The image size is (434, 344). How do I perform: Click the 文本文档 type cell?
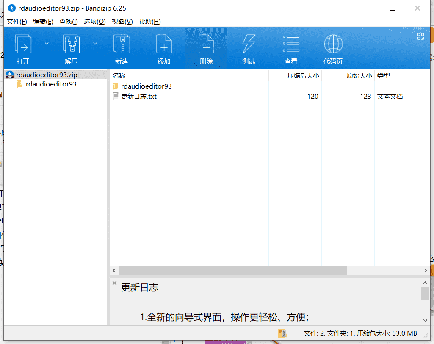(x=390, y=97)
